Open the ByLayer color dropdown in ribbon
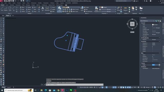The image size is (164, 92). point(116,7)
